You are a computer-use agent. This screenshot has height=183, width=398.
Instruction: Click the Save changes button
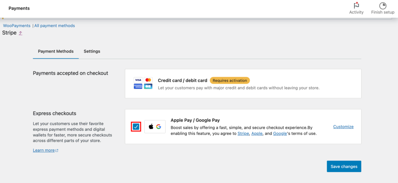(x=344, y=166)
